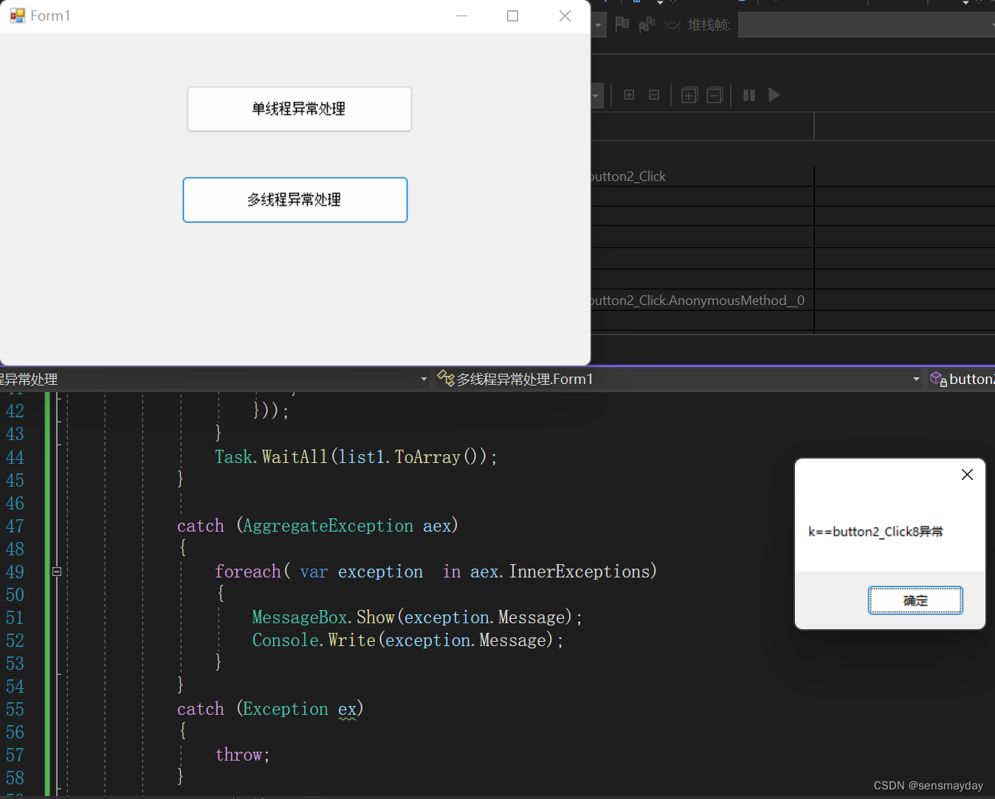Click the collapse all stacked-minus icon

715,95
